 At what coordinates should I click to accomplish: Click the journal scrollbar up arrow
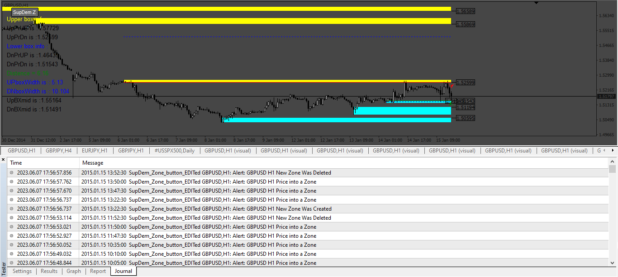[x=613, y=161]
